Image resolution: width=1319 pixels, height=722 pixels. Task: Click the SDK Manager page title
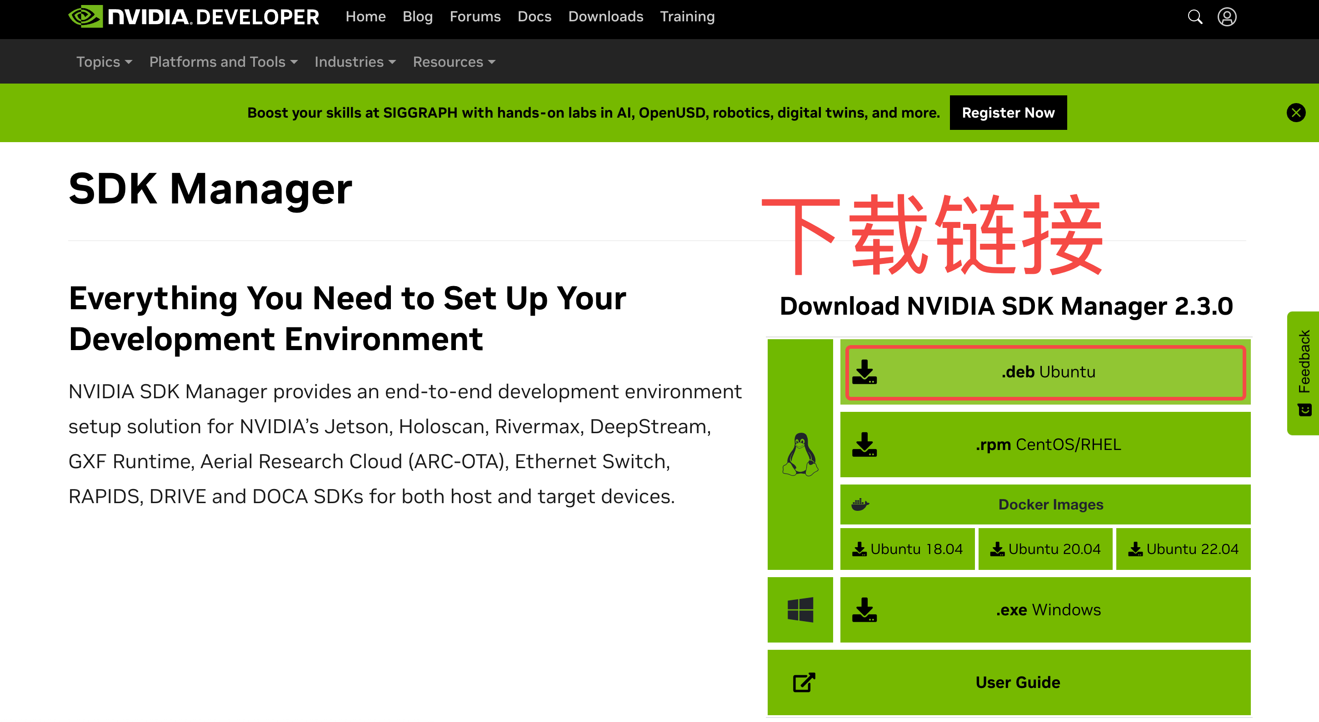(210, 189)
